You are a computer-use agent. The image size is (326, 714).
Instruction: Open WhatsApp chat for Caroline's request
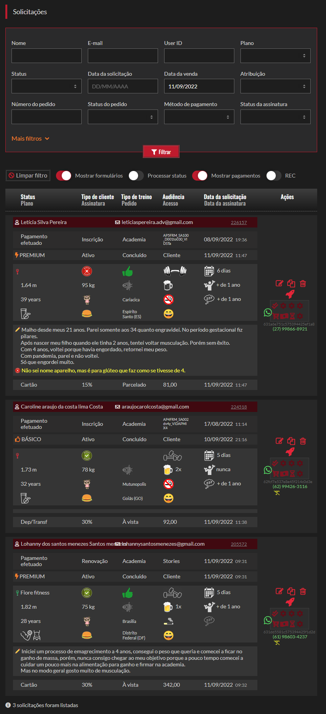pos(268,470)
